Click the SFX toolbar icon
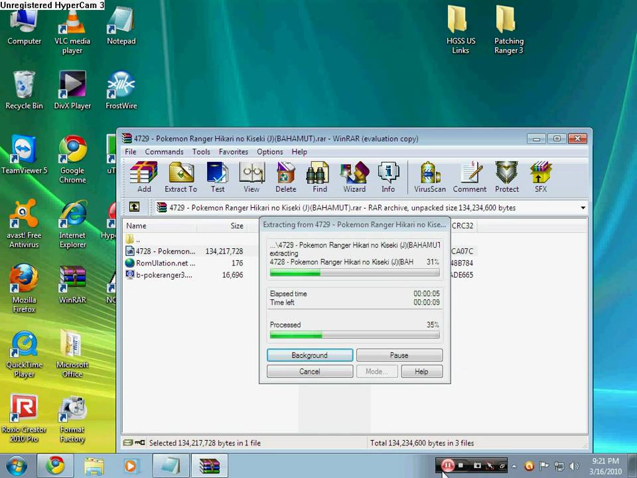This screenshot has width=637, height=478. (x=541, y=177)
